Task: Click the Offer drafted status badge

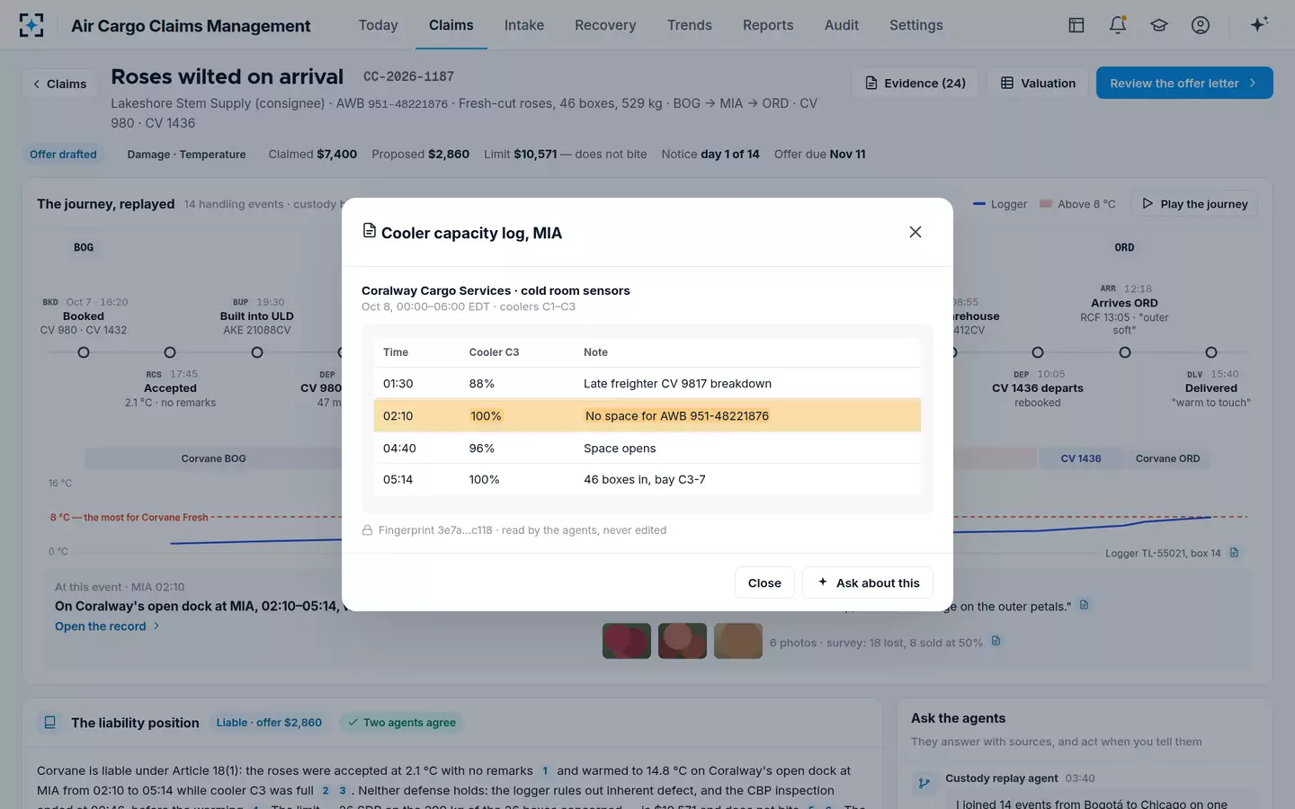Action: point(63,155)
